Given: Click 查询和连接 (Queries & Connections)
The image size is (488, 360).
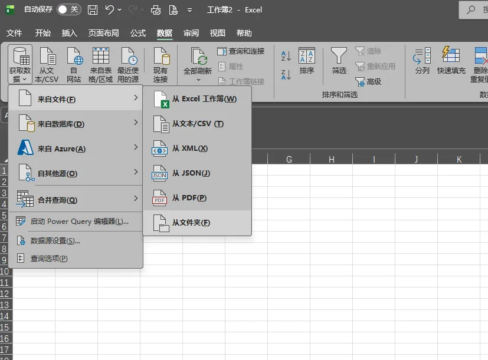Looking at the screenshot, I should pos(241,51).
